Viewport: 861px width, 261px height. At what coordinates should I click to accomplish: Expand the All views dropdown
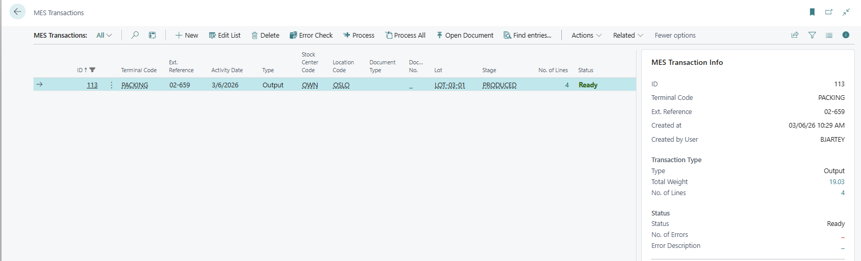104,35
